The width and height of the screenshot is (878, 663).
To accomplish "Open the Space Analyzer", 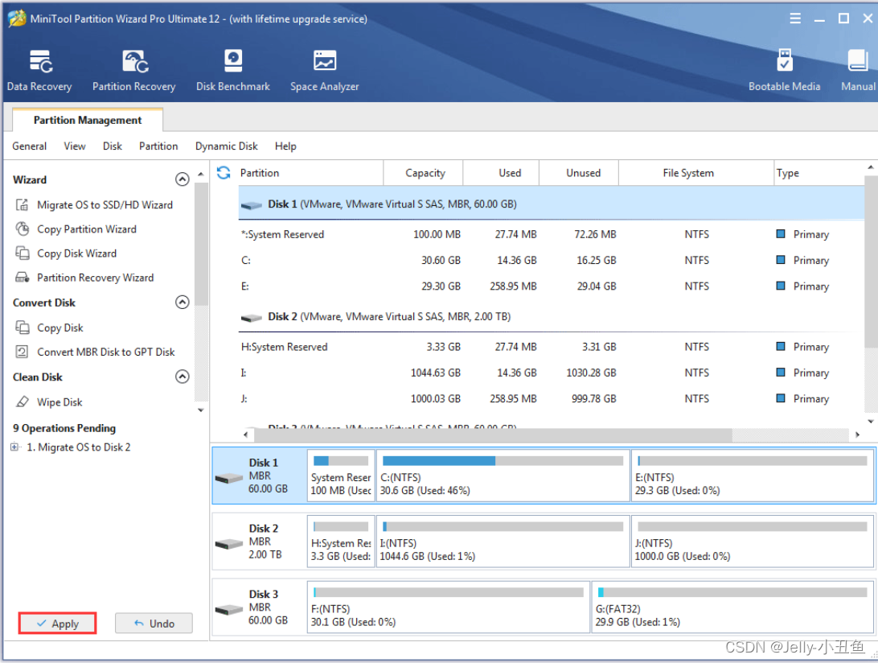I will tap(324, 68).
